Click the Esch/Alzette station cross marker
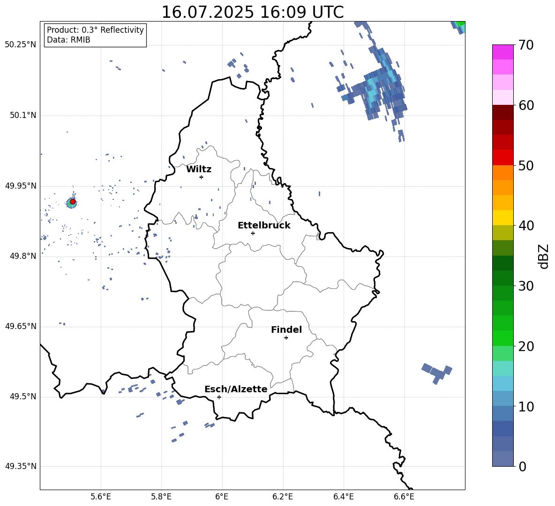This screenshot has height=506, width=555. [x=219, y=397]
